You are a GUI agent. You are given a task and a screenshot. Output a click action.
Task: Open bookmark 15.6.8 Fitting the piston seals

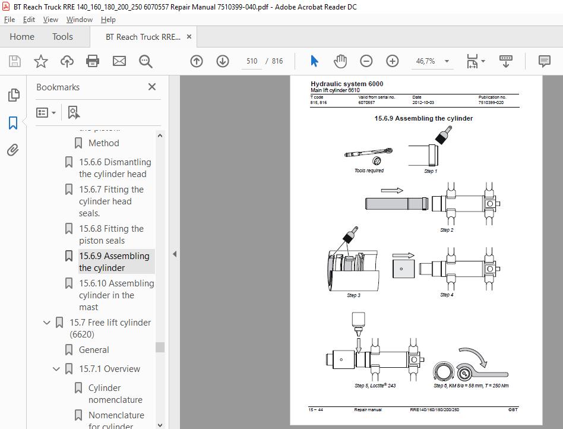pos(111,234)
